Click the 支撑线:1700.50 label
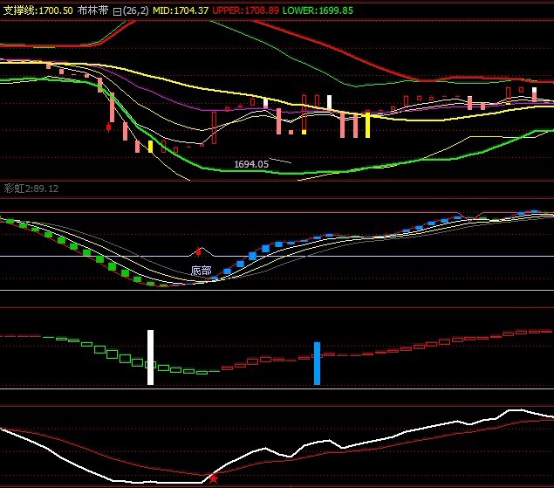554x488 pixels. coord(38,10)
